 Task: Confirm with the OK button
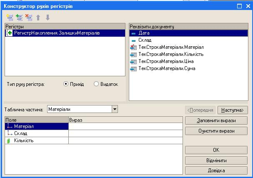pyautogui.click(x=216, y=150)
